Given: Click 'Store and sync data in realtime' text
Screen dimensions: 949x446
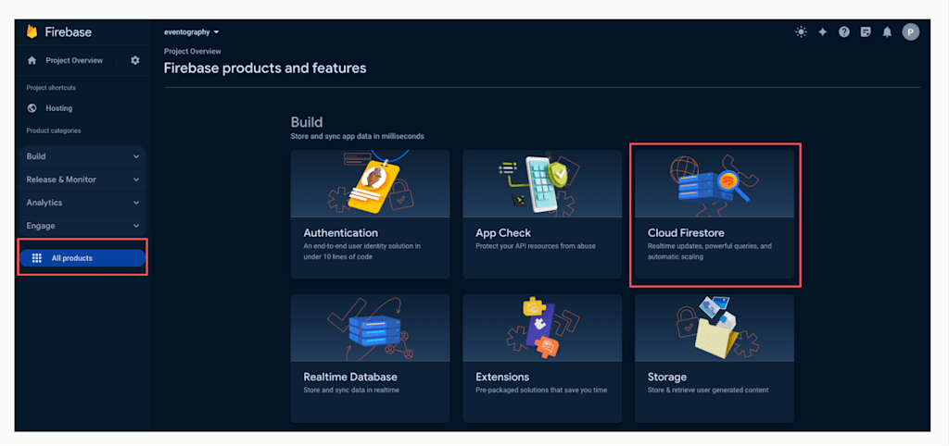Looking at the screenshot, I should [351, 390].
